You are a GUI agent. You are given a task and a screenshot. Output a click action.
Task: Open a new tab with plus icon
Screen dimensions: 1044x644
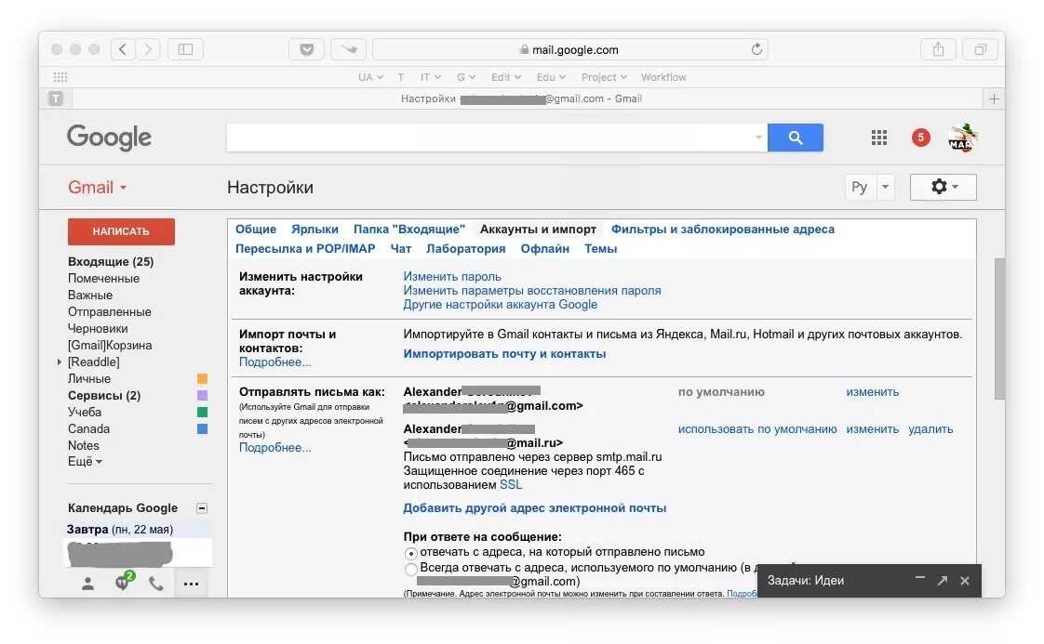coord(994,99)
